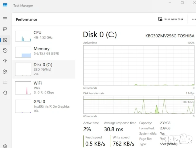The height and width of the screenshot is (148, 196).
Task: Open the App history page icon
Action: (5, 51)
